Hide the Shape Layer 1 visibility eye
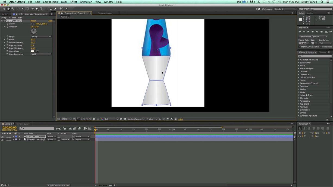Image resolution: width=333 pixels, height=187 pixels. click(x=2, y=136)
